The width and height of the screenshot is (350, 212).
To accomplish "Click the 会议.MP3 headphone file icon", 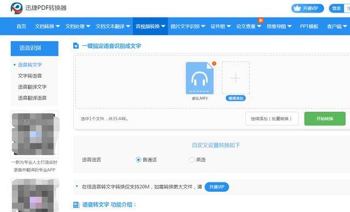I will click(200, 78).
